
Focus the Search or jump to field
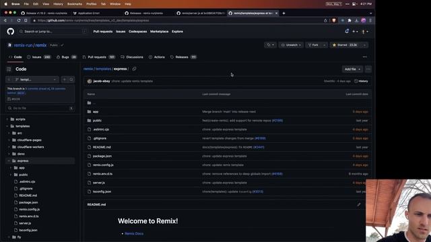[x=53, y=32]
